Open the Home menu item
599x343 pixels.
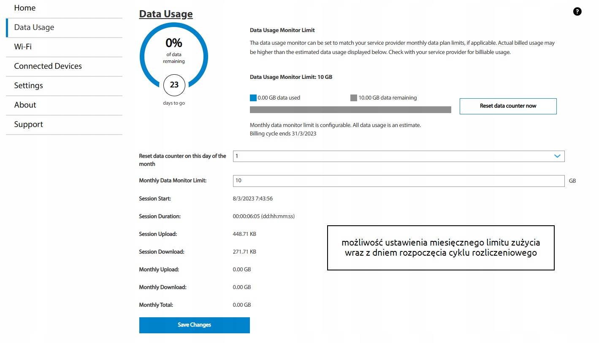[25, 8]
